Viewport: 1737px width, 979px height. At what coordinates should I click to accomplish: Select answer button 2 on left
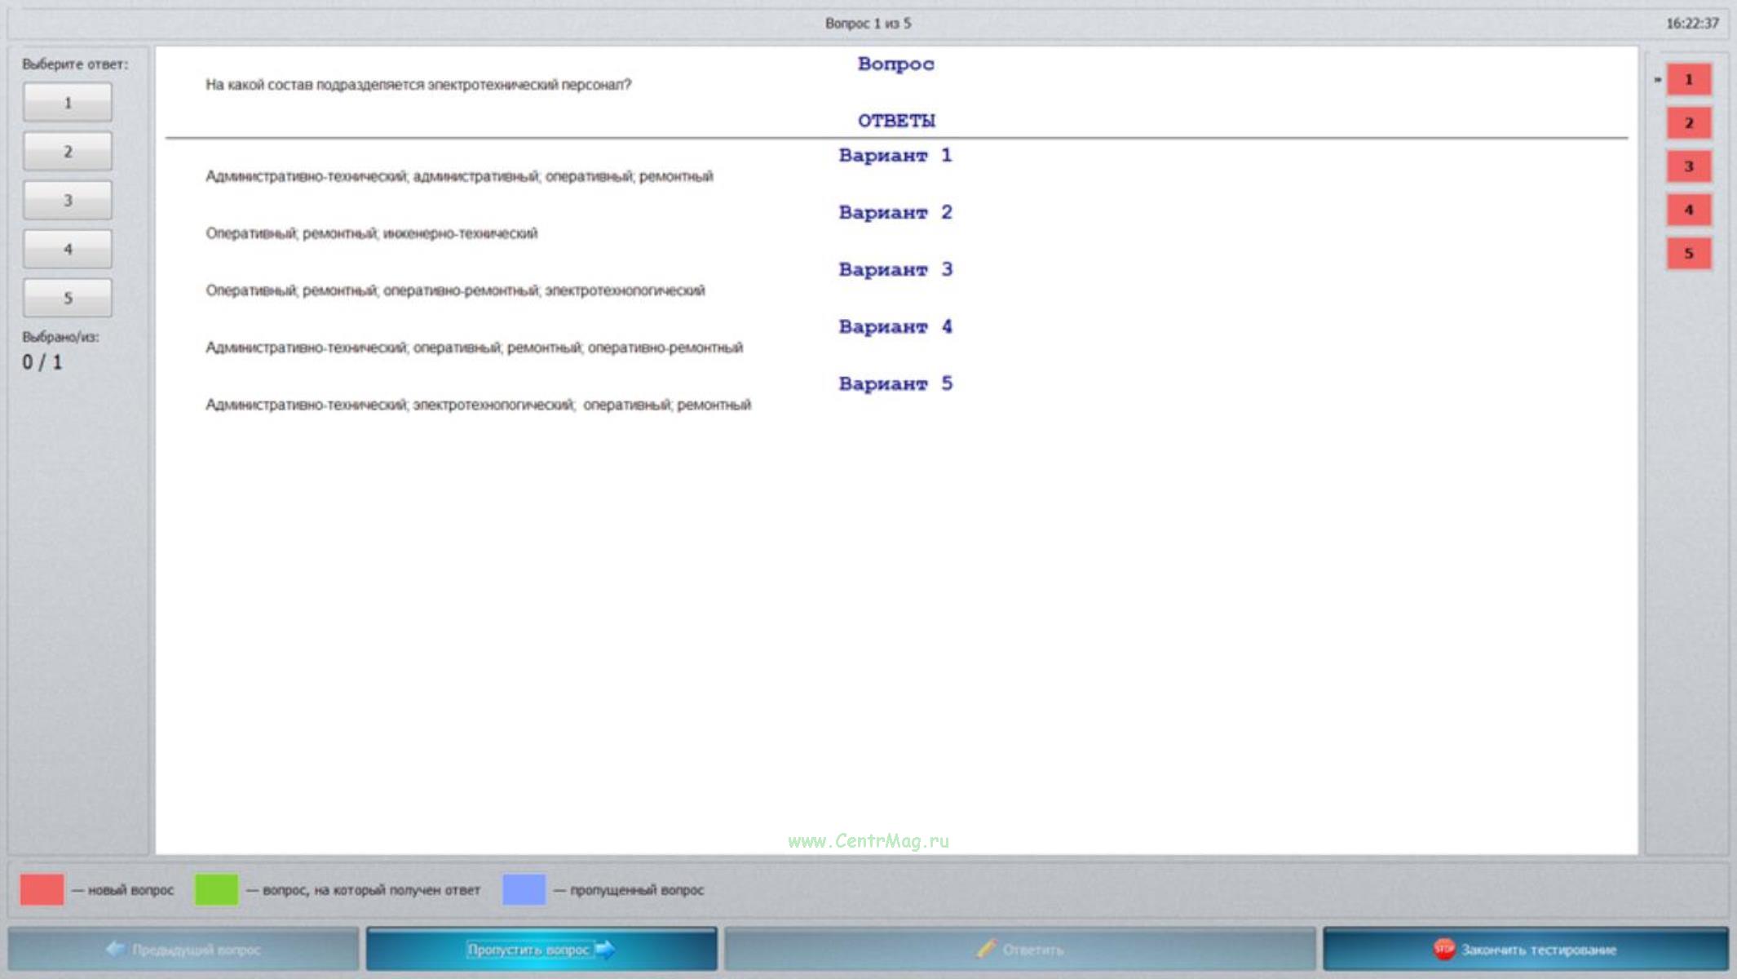tap(68, 152)
